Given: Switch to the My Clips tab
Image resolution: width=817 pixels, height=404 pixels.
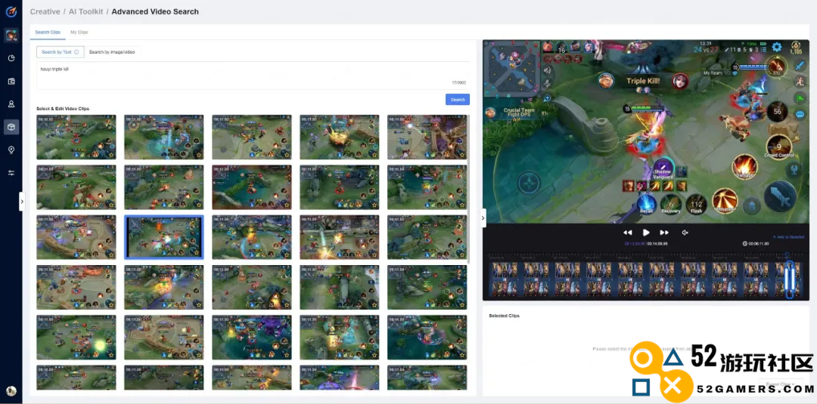Looking at the screenshot, I should pyautogui.click(x=79, y=32).
